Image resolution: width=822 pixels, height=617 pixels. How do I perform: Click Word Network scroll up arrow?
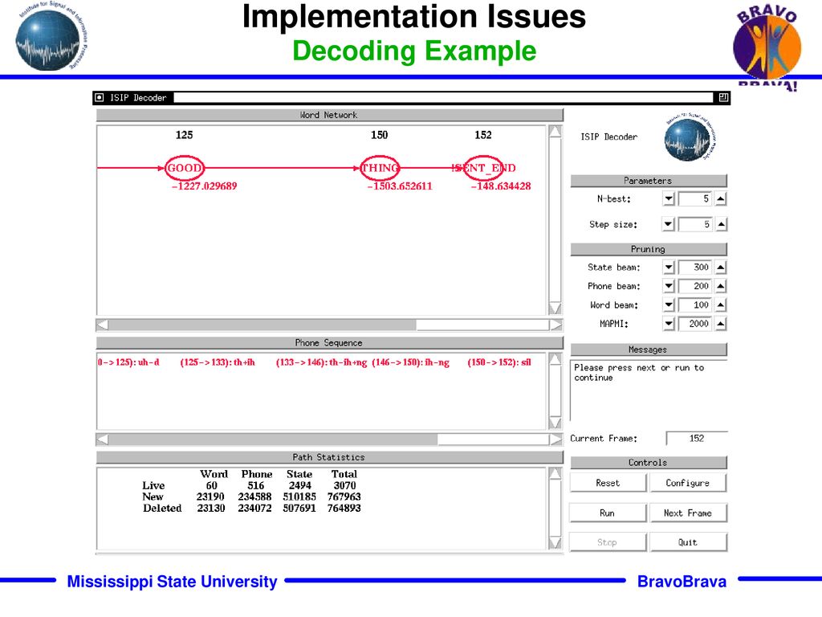[x=555, y=131]
